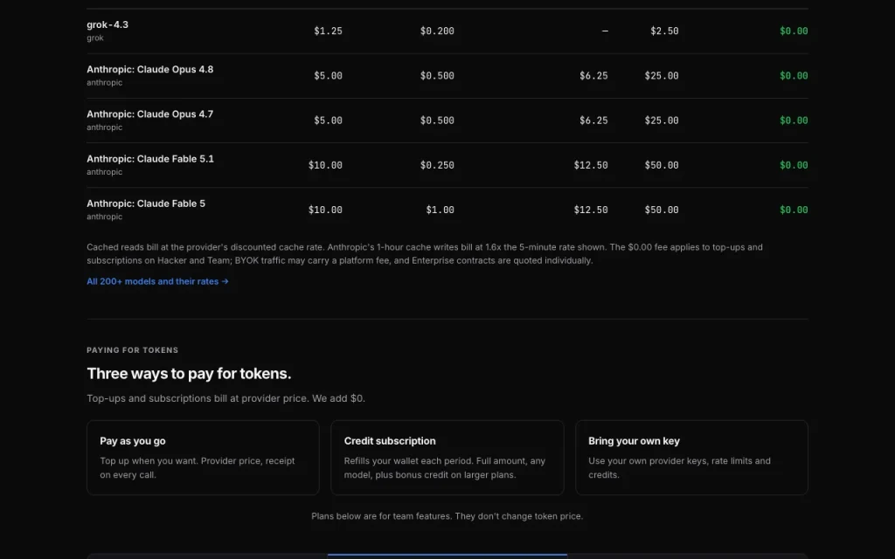Click the $0.250 price for Claude Fable 5.1
895x559 pixels.
coord(437,165)
